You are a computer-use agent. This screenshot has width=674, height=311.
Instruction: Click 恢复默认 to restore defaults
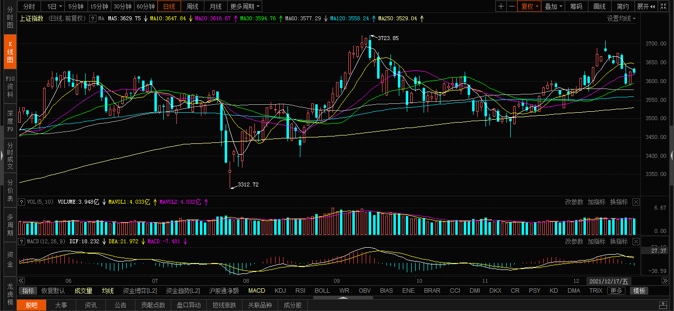tap(53, 291)
